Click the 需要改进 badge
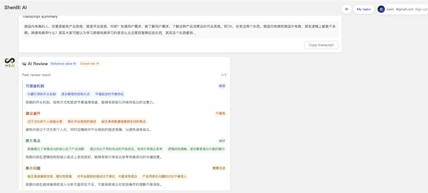Viewport: 428px width, 193px height. (x=219, y=168)
